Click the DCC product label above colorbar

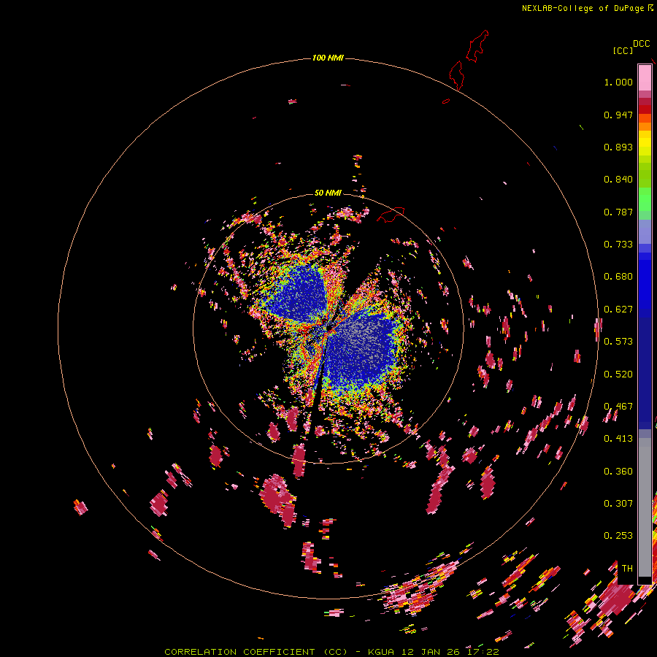(x=642, y=44)
